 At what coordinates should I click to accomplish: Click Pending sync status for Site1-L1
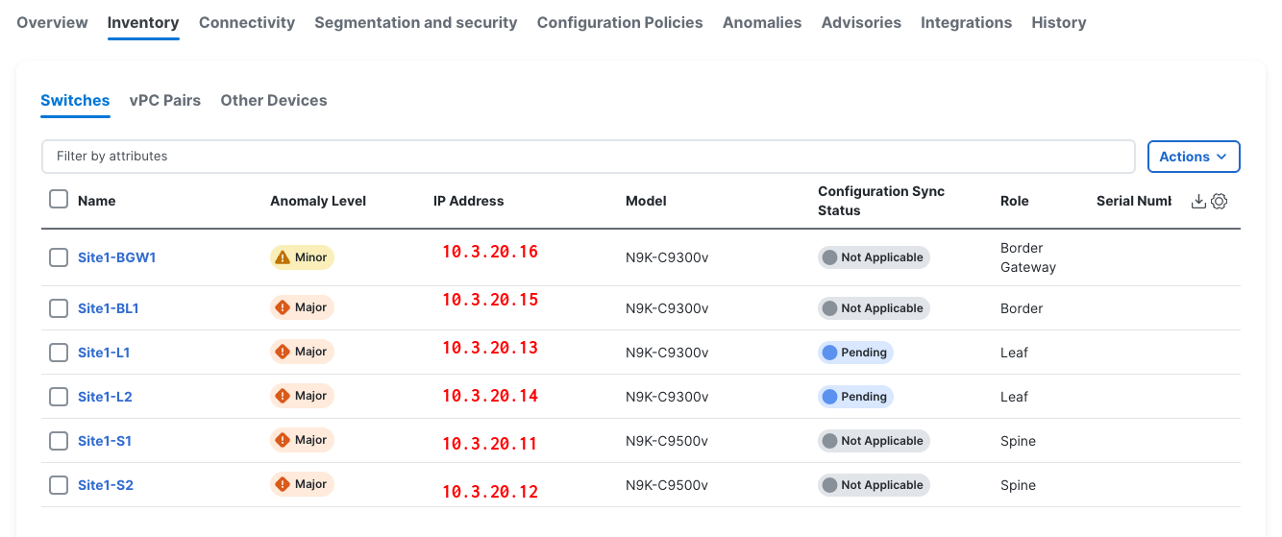[855, 353]
